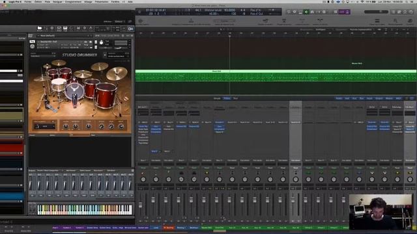
Task: Open Notification Center icon in menu bar
Action: pyautogui.click(x=412, y=1)
